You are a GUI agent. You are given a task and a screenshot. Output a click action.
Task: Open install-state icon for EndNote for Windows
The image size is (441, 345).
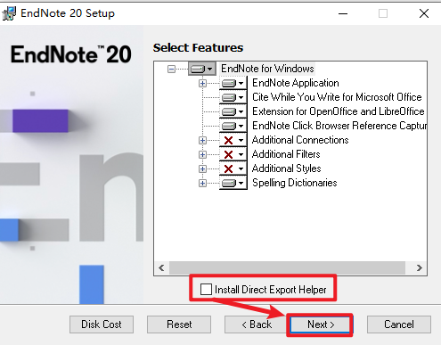click(x=202, y=69)
